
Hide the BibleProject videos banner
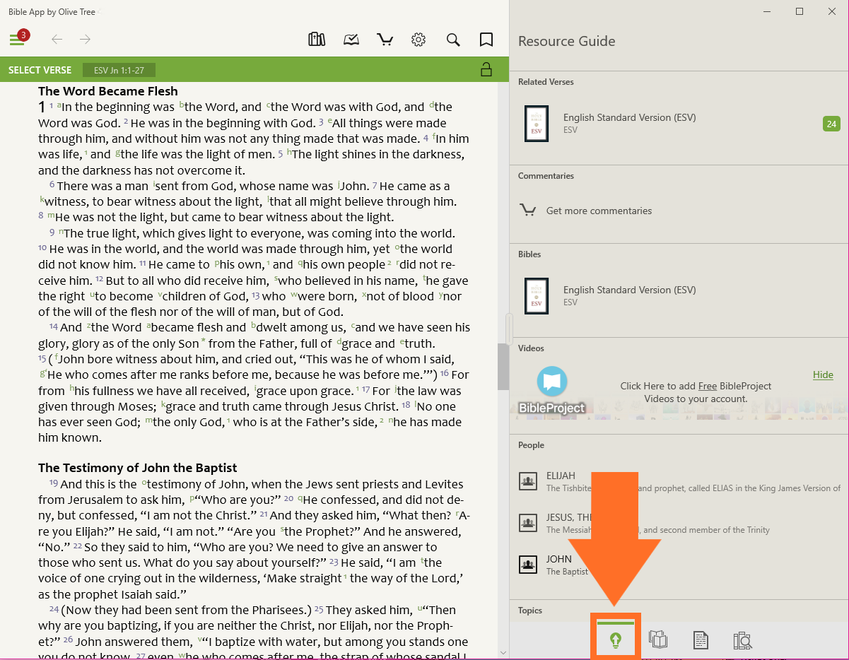(x=823, y=375)
